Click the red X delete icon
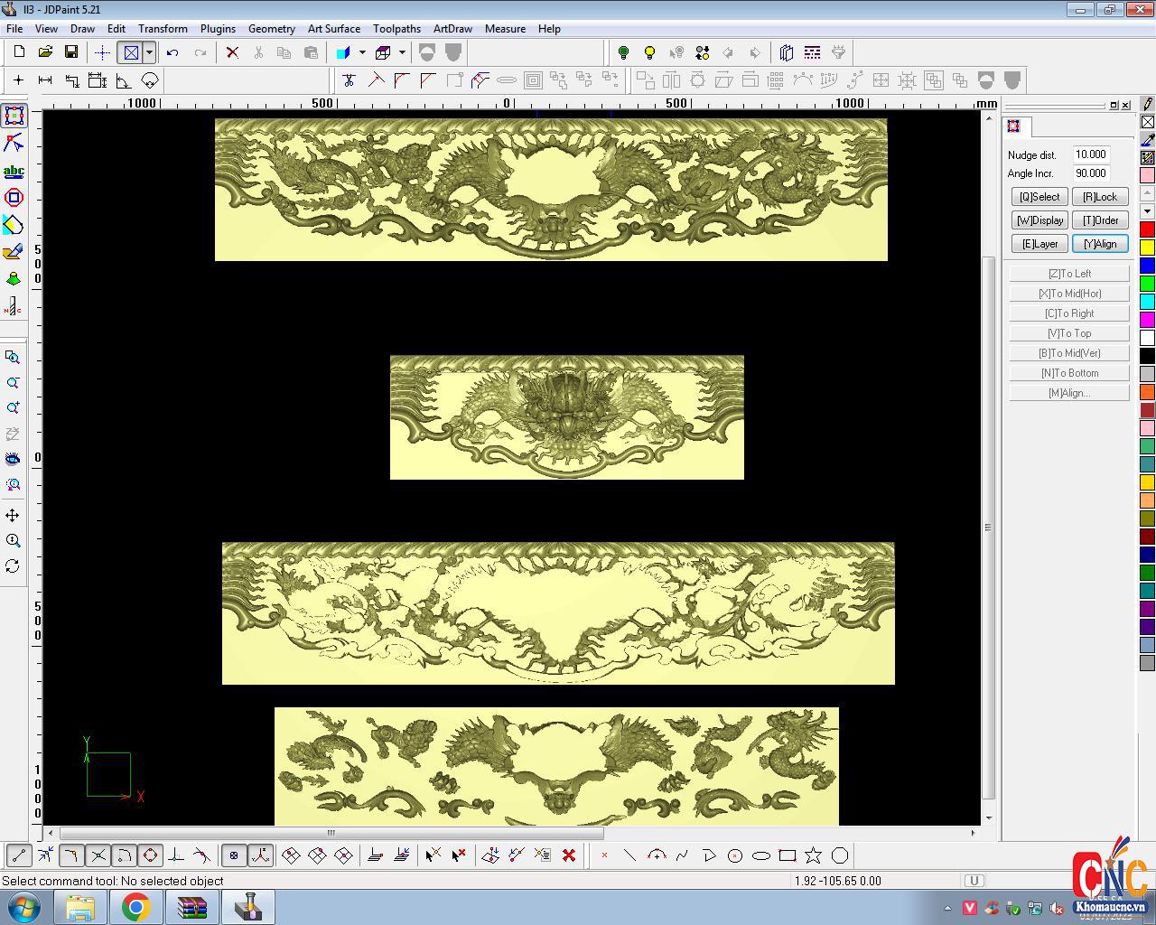 232,52
